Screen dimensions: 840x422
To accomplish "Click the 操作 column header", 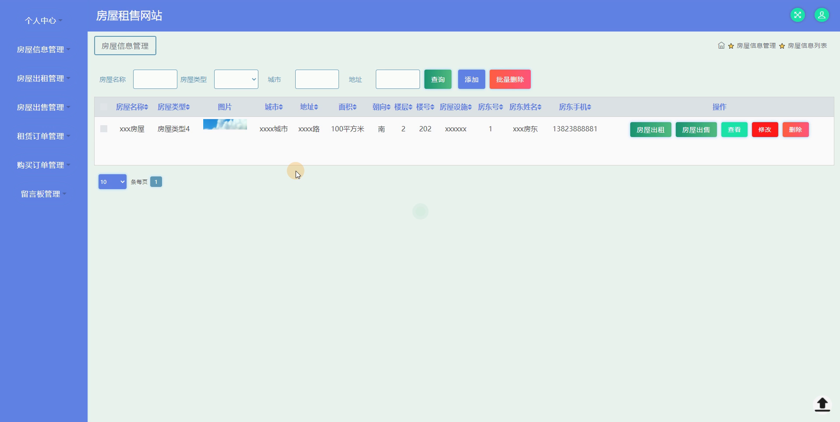I will pos(719,107).
